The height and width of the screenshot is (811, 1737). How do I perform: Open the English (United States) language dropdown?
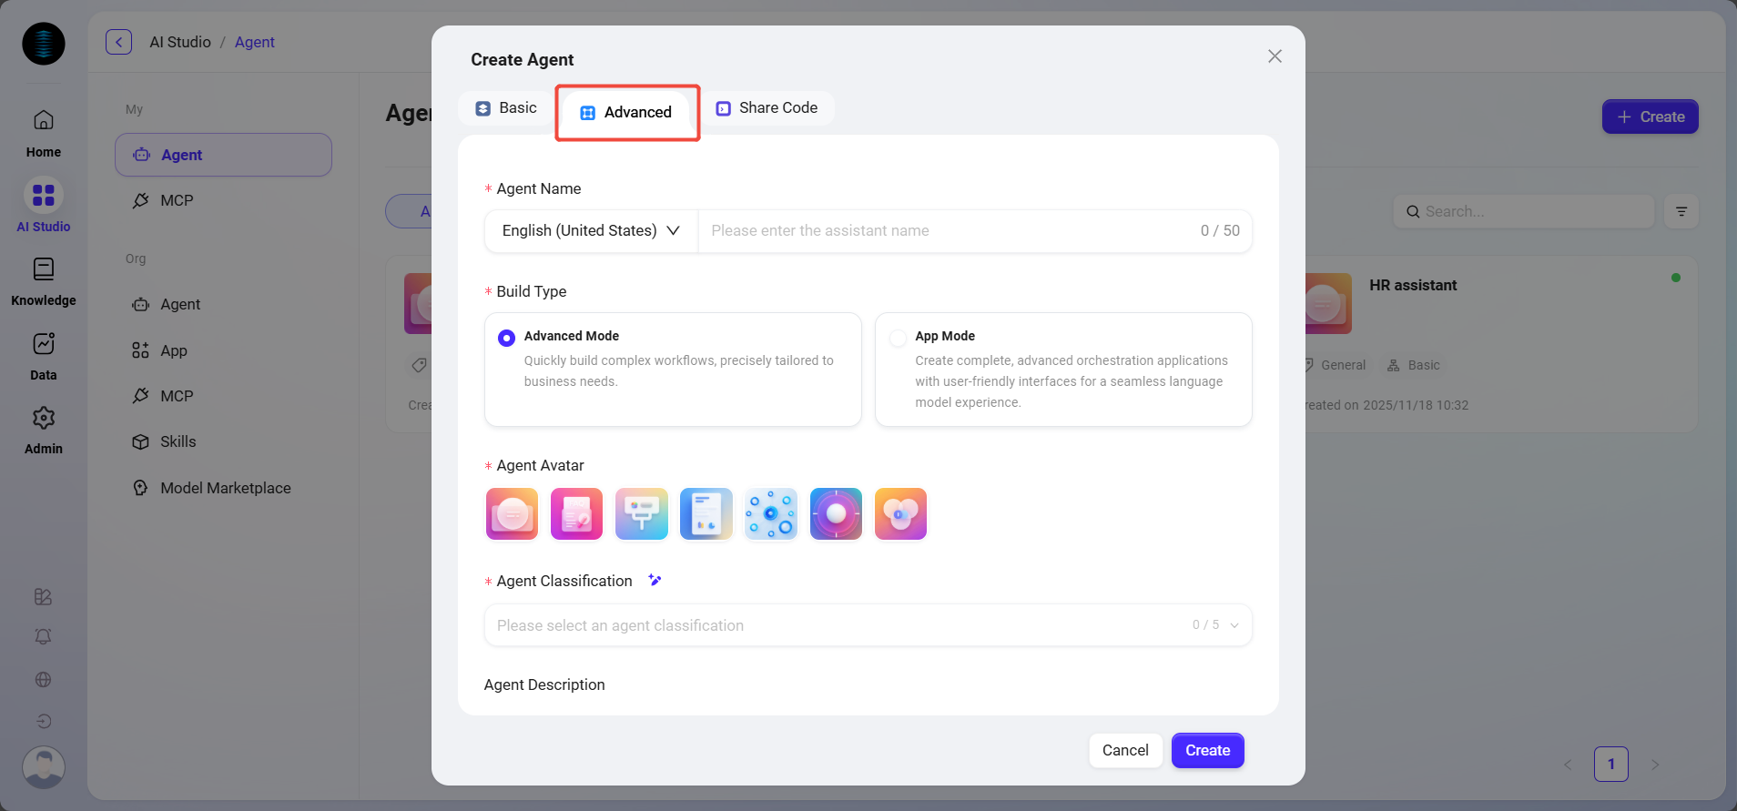tap(590, 231)
